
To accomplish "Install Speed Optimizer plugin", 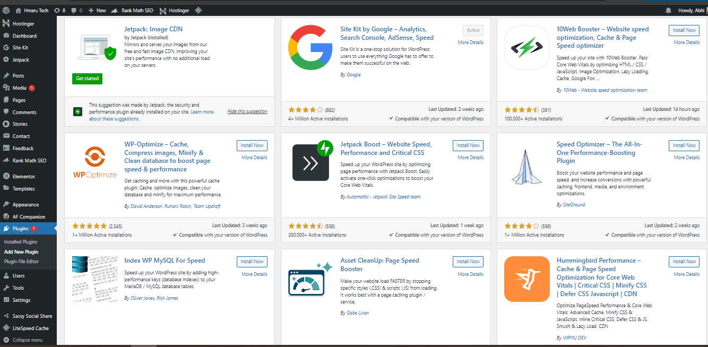I will pyautogui.click(x=684, y=145).
